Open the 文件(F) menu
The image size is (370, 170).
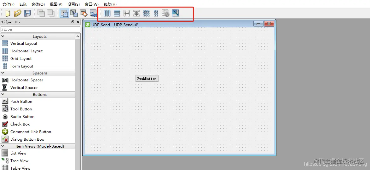coord(8,4)
